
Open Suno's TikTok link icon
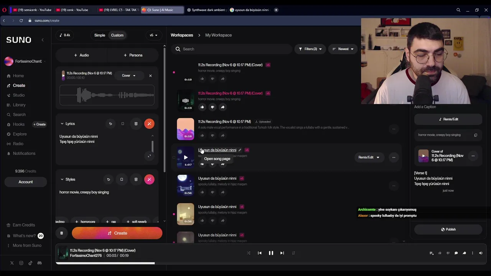(x=30, y=263)
